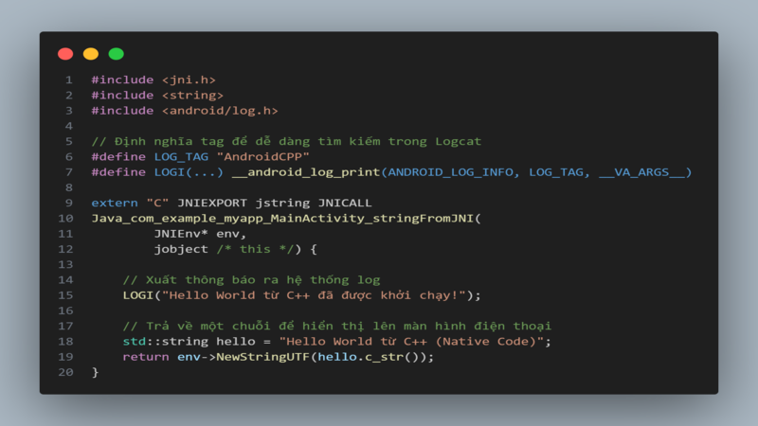This screenshot has height=426, width=758.
Task: Click the <string> include text
Action: 193,96
